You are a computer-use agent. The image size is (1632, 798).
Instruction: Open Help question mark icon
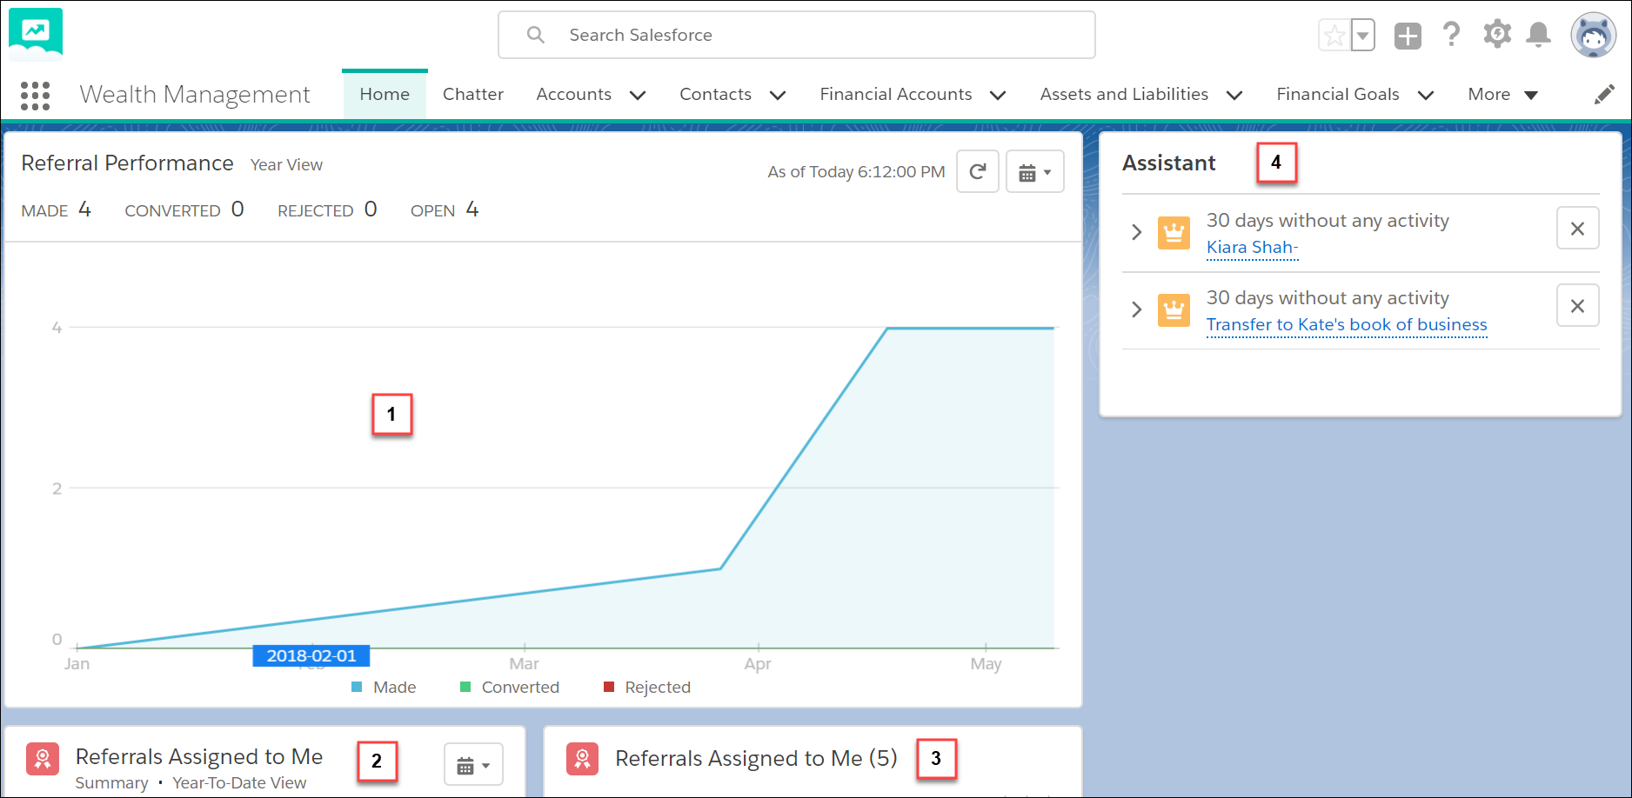coord(1451,35)
